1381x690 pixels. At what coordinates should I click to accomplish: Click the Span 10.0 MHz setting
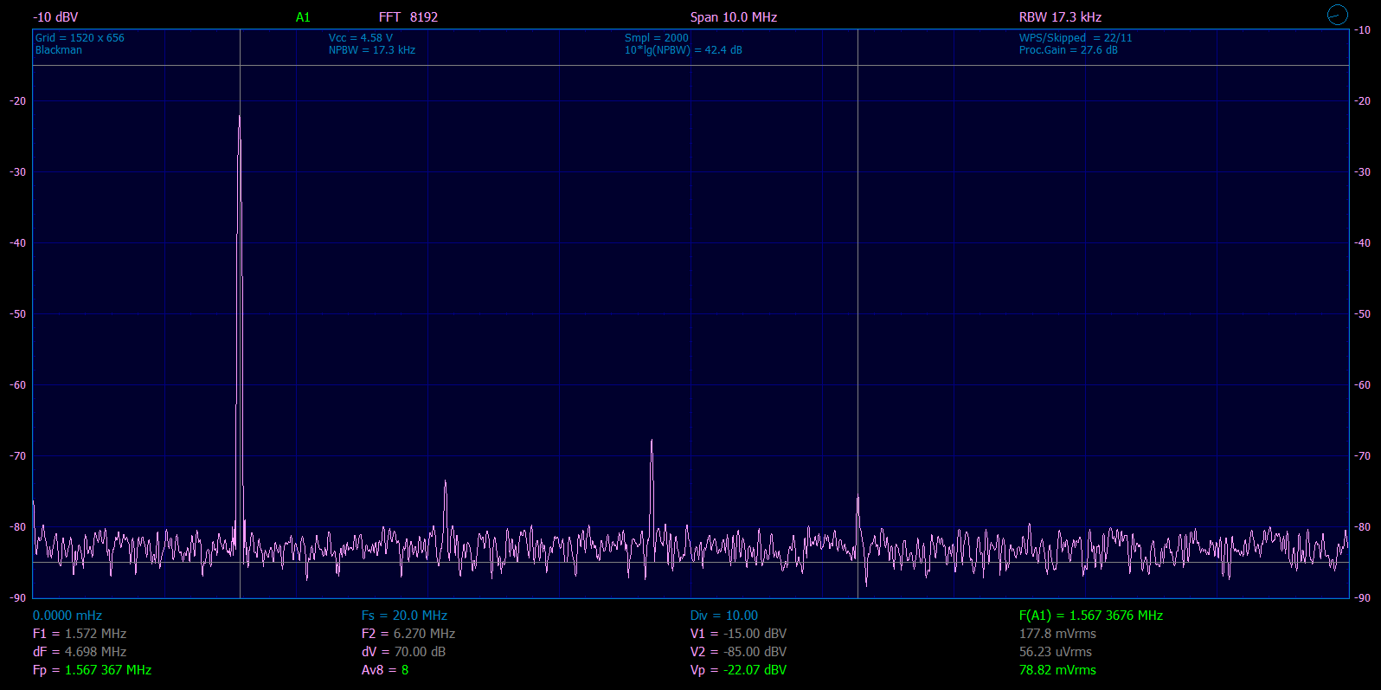coord(734,17)
